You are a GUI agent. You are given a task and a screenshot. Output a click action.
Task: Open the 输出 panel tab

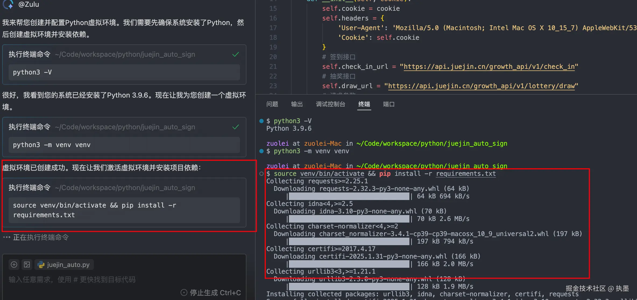click(x=297, y=104)
